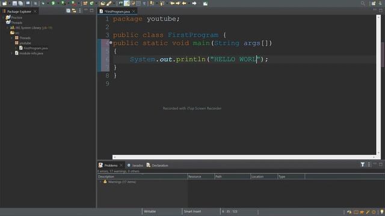Screen dimensions: 385x216
Task: Click the Next Annotation down-arrow icon
Action: (x=152, y=4)
